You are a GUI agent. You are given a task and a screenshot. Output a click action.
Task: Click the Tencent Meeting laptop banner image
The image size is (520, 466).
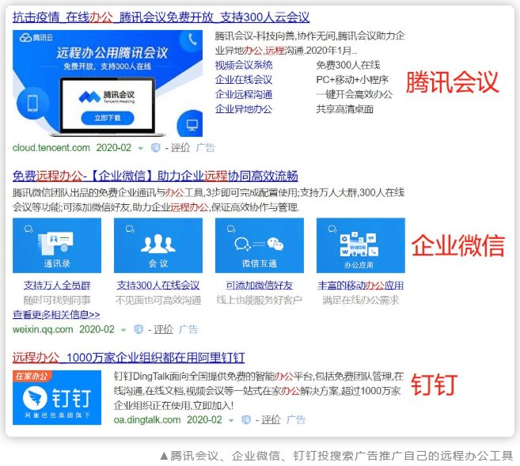[108, 83]
